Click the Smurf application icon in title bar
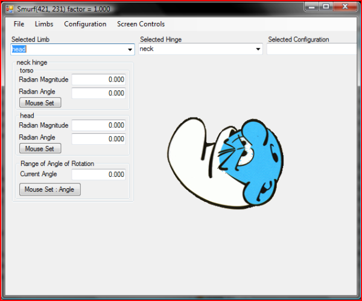Image resolution: width=362 pixels, height=301 pixels. coord(10,9)
